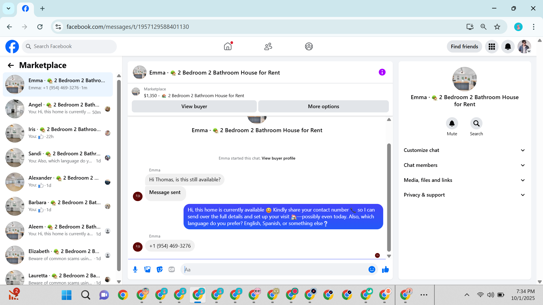Open Barbara's conversation in the chat list
The width and height of the screenshot is (543, 305).
58,206
